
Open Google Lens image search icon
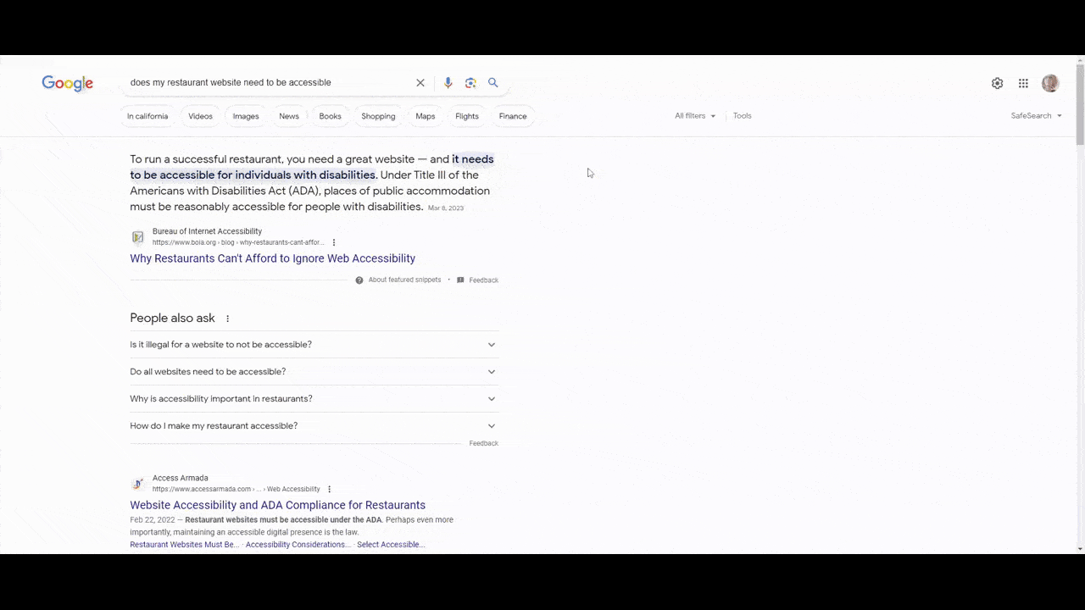[x=470, y=83]
